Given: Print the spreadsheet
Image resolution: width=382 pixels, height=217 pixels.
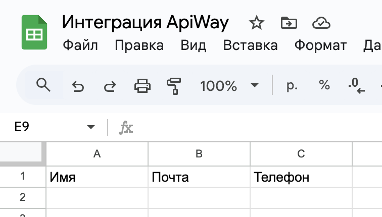Looking at the screenshot, I should tap(142, 86).
